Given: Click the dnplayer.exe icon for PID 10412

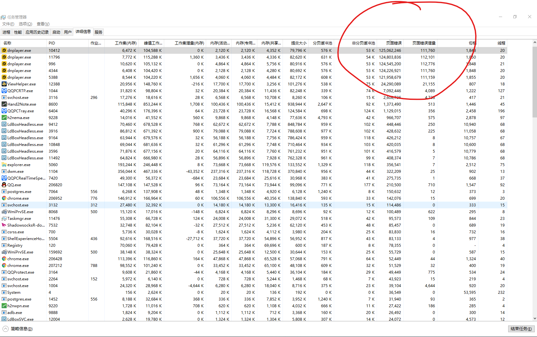Looking at the screenshot, I should click(4, 50).
